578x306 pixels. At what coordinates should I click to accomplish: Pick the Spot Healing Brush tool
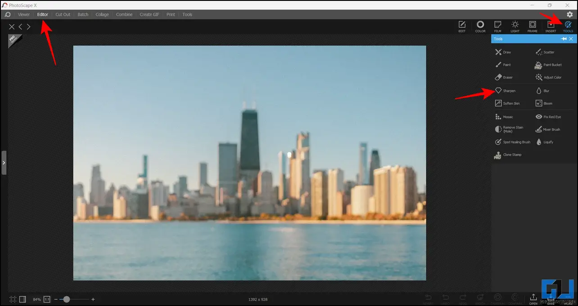point(512,142)
